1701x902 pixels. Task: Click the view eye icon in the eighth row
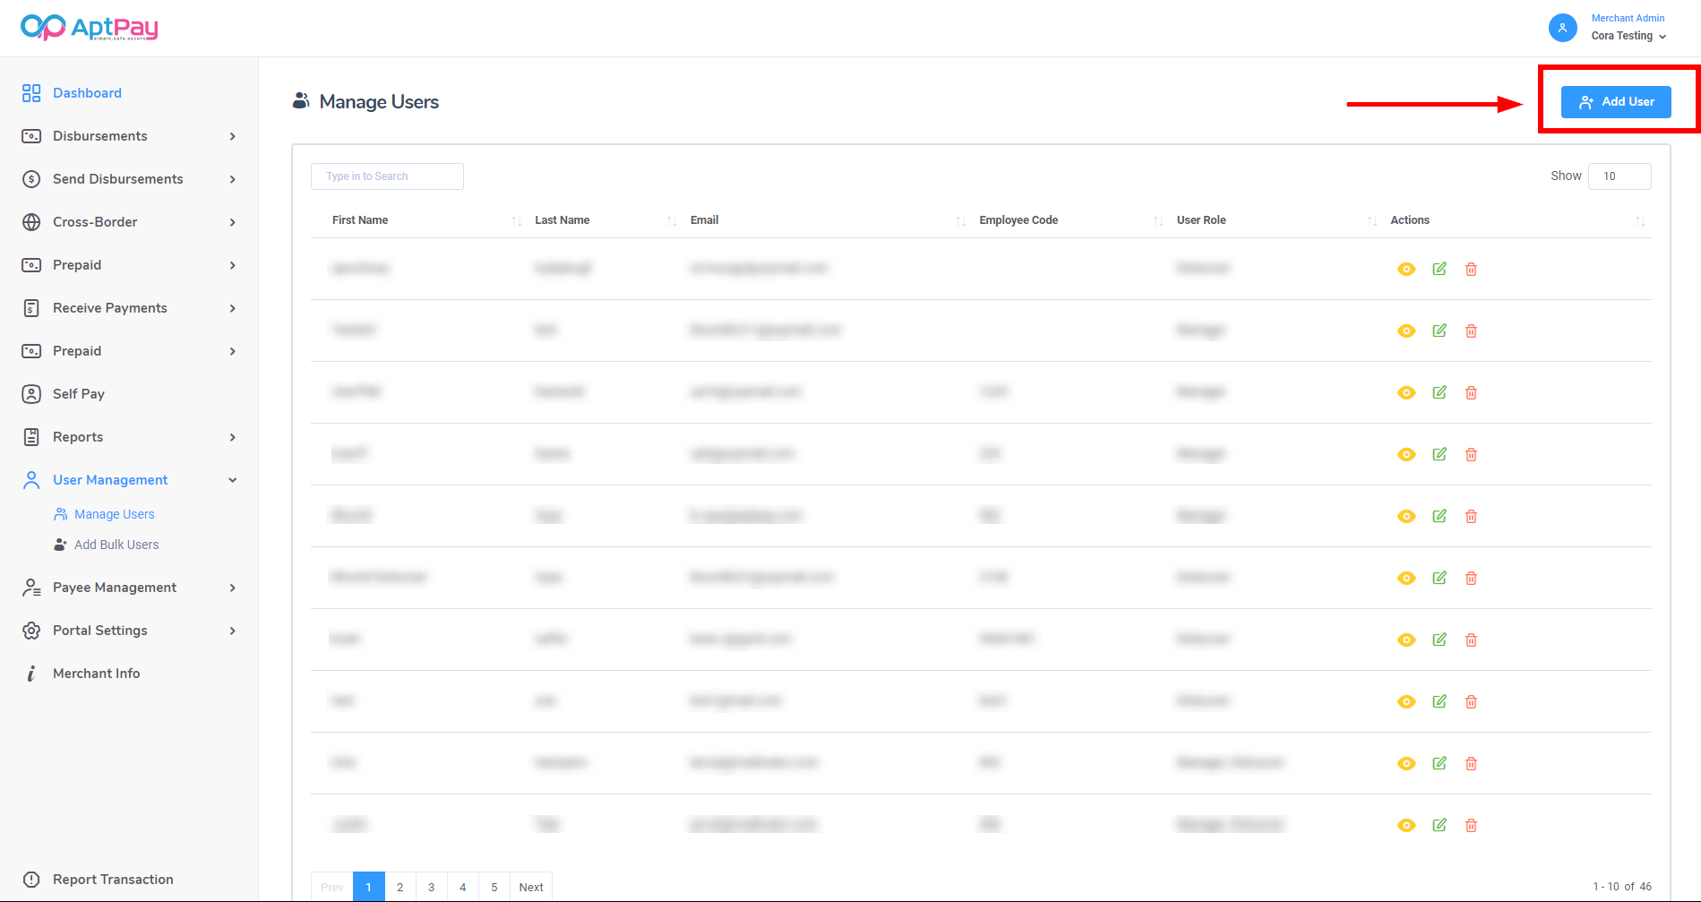point(1406,701)
